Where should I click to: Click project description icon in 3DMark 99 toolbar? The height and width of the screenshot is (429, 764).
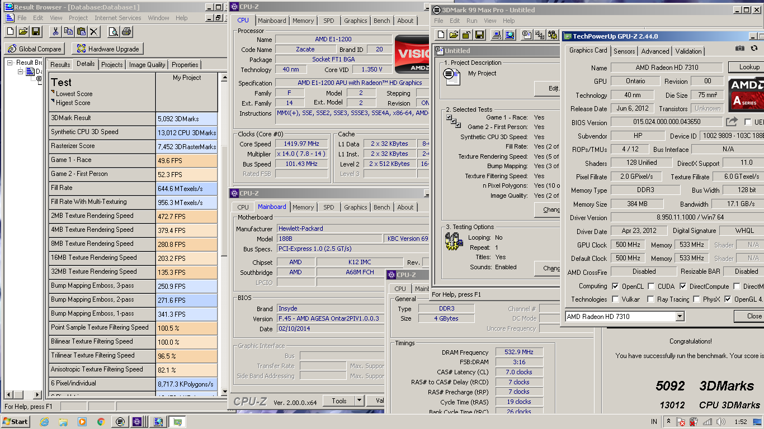[x=526, y=35]
